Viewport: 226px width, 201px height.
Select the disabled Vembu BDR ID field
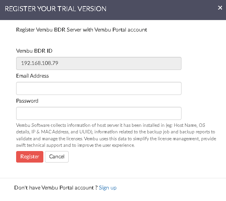tap(99, 63)
